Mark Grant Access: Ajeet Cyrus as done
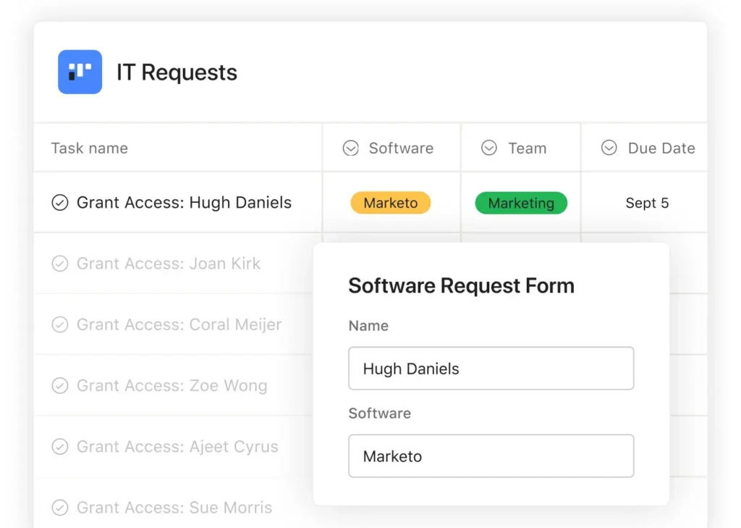The width and height of the screenshot is (741, 528). click(60, 447)
